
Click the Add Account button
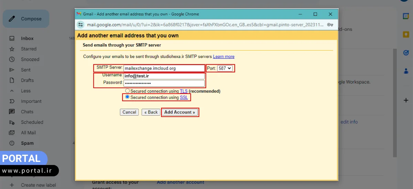[x=180, y=112]
